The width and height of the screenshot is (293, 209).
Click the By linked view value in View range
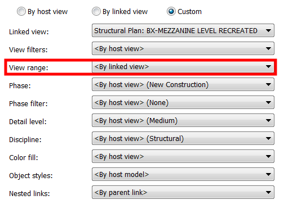pyautogui.click(x=122, y=67)
